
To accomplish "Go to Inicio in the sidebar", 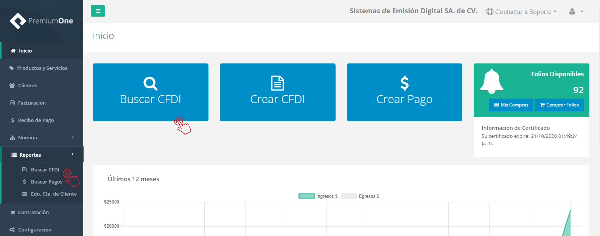I will (x=42, y=51).
